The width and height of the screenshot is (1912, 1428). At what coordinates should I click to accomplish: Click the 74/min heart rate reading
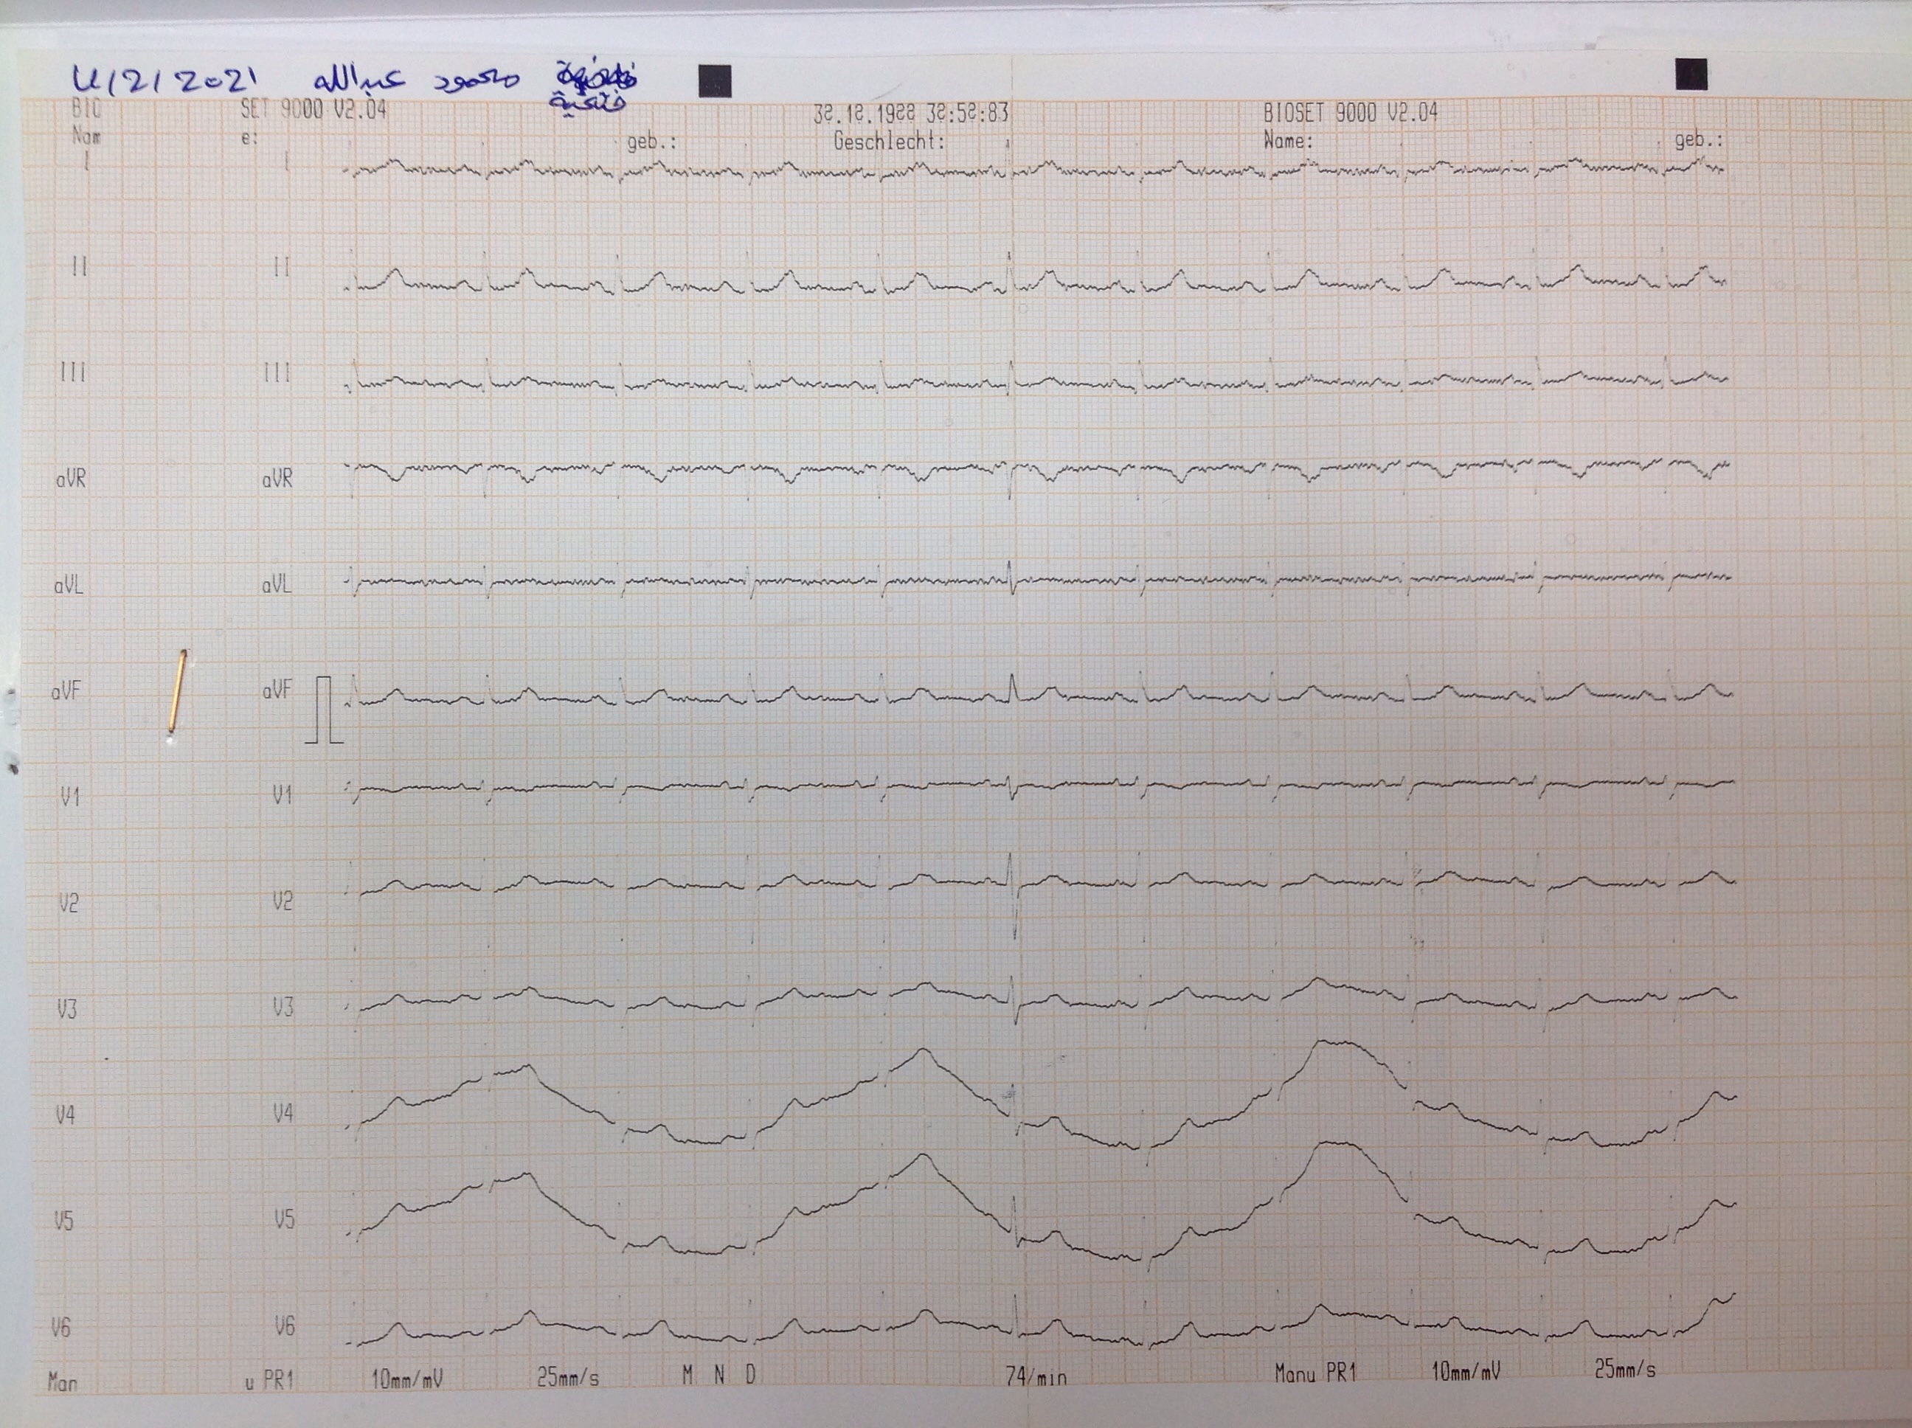tap(1036, 1376)
